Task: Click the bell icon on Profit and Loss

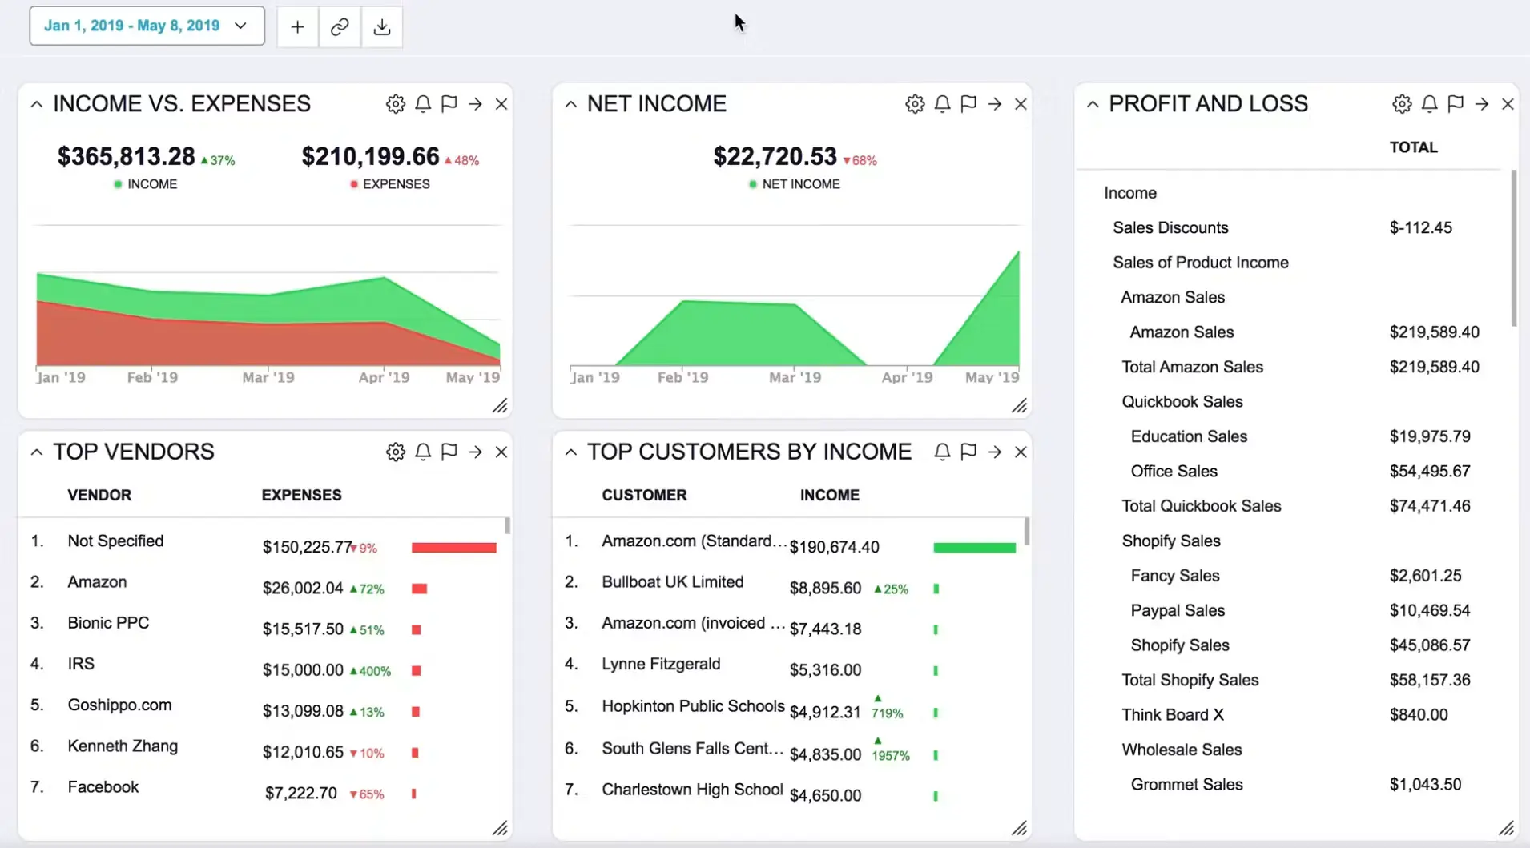Action: click(1429, 104)
